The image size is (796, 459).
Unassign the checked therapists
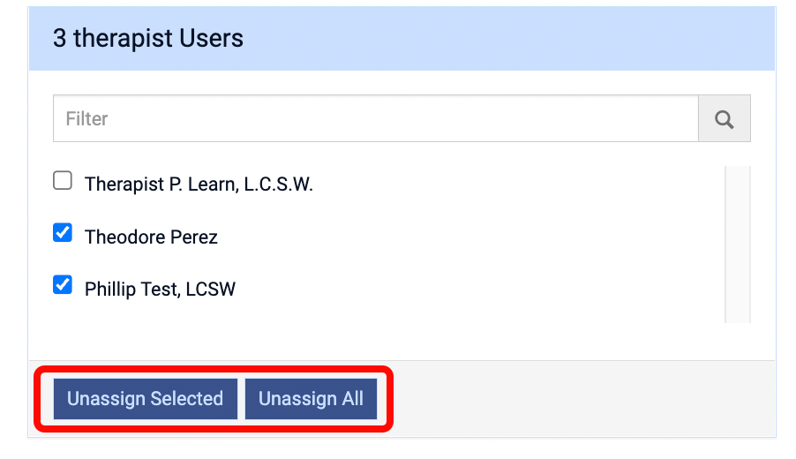145,399
